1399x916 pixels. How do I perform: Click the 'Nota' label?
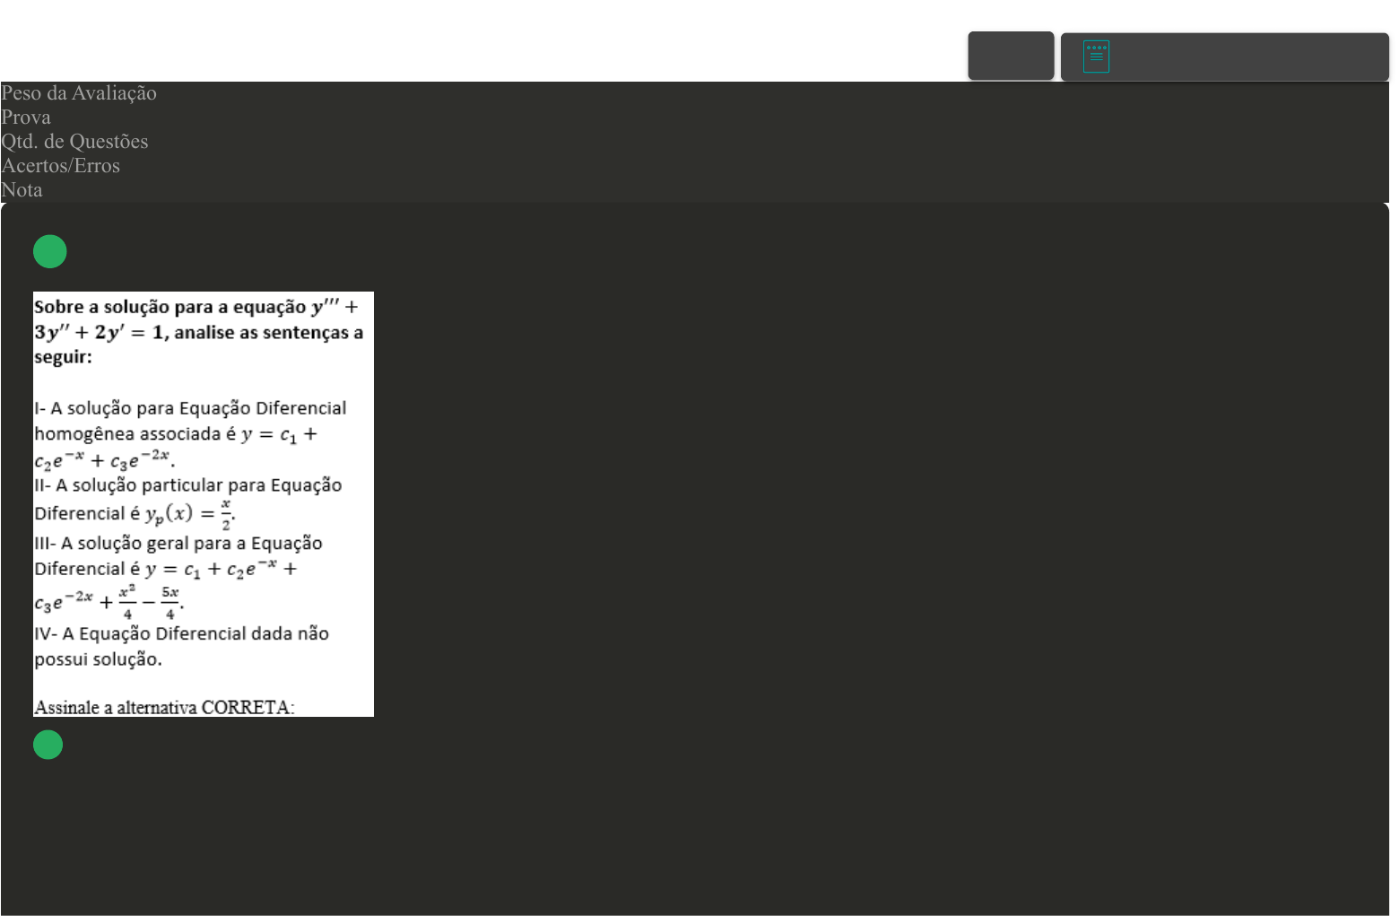coord(22,190)
